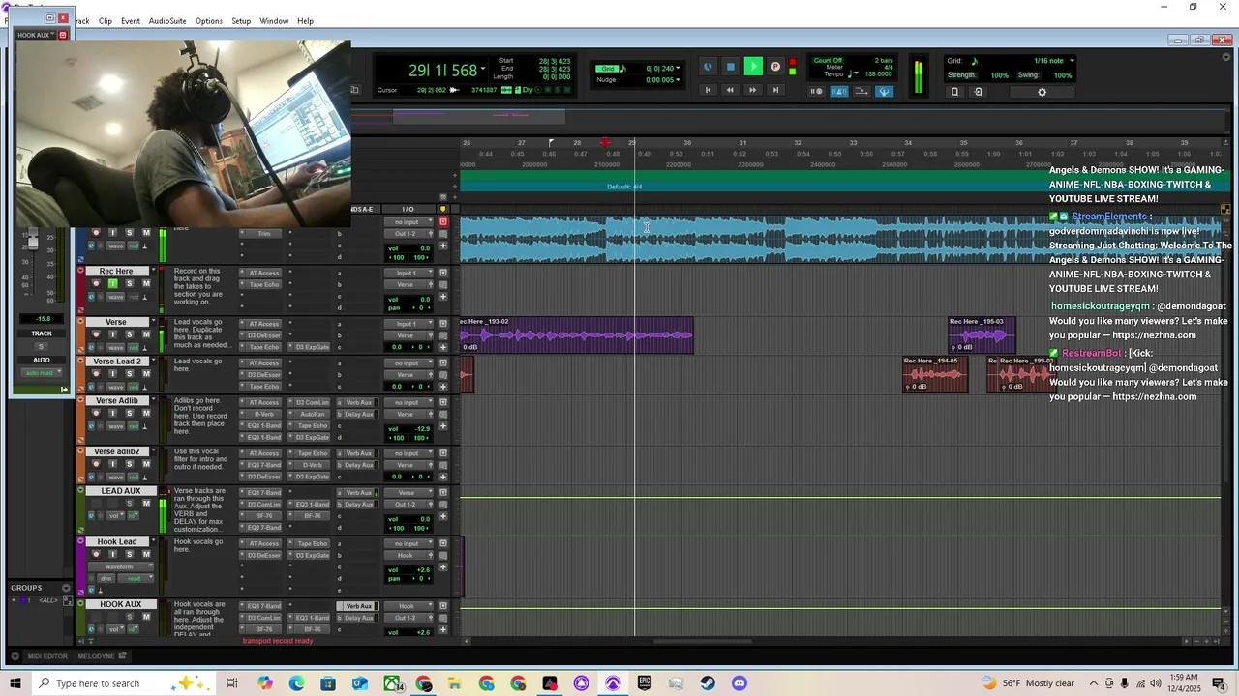
Task: Toggle the metronome click icon
Action: point(839,92)
